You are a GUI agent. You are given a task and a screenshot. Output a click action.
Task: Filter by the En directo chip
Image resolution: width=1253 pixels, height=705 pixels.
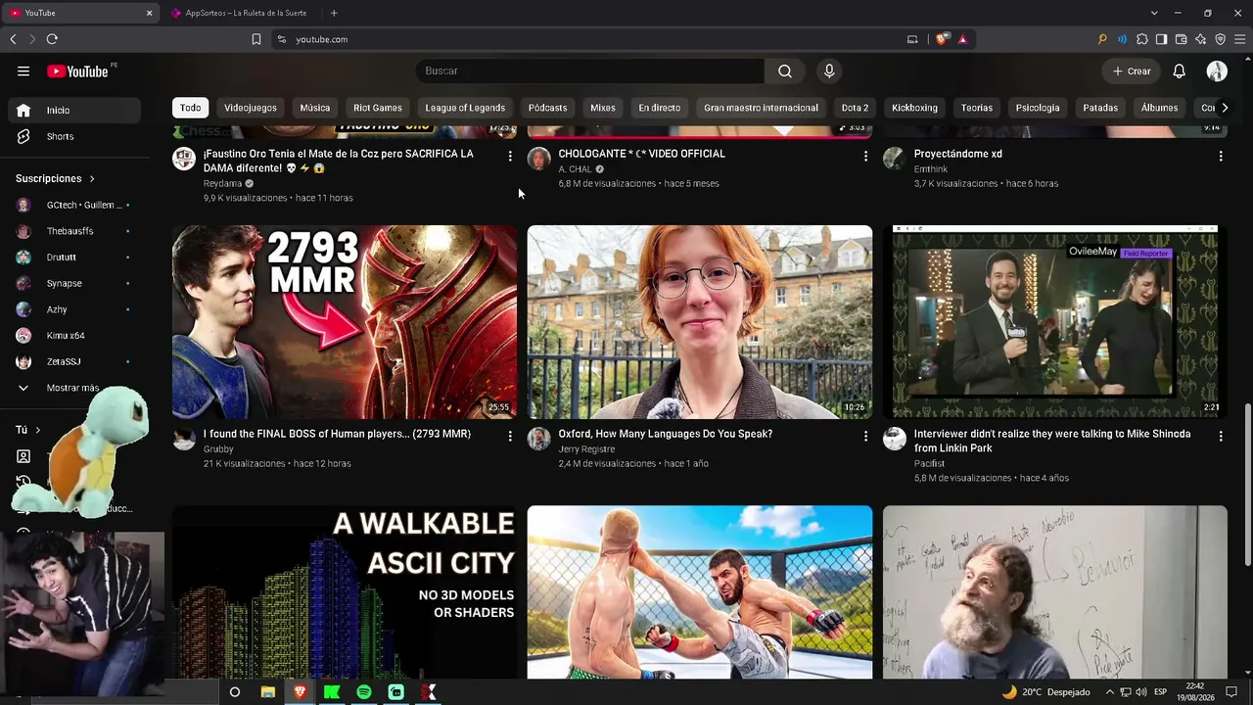coord(660,108)
